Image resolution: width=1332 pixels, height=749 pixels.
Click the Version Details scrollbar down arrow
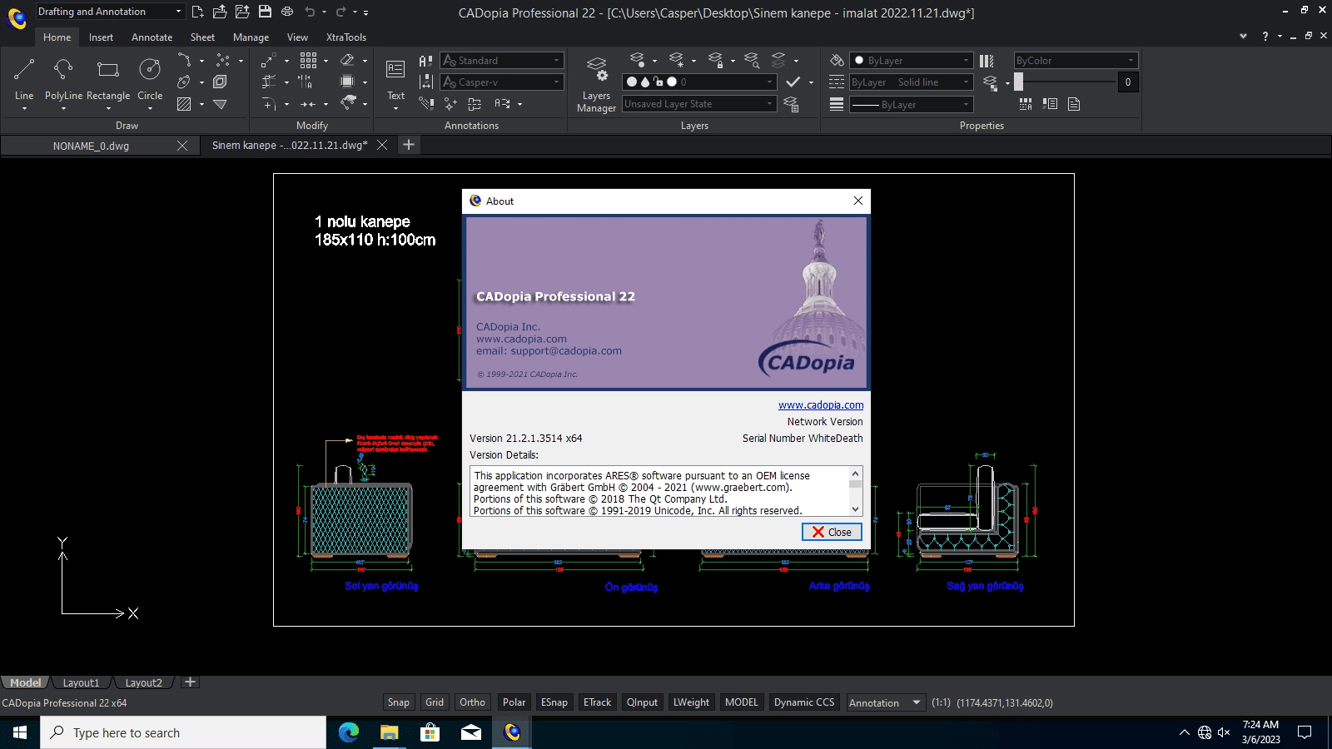855,509
